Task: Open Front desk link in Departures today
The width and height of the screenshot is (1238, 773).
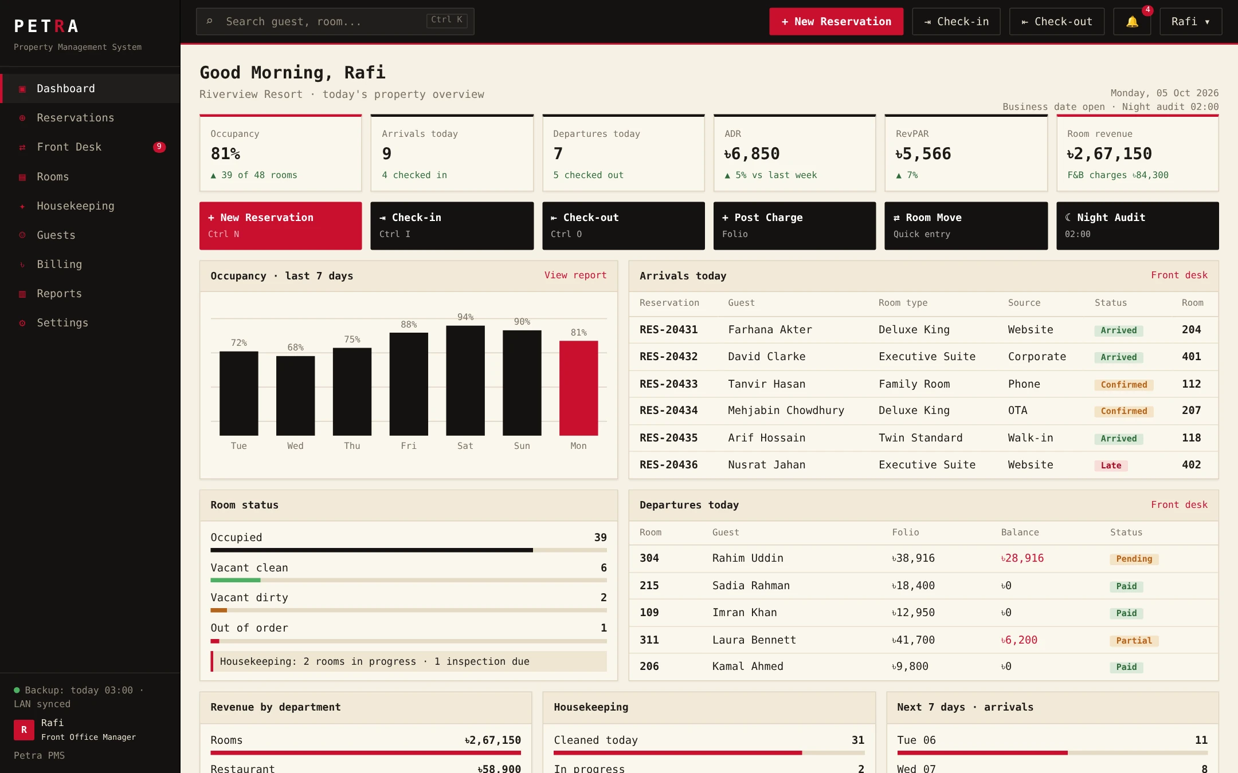Action: [x=1179, y=505]
